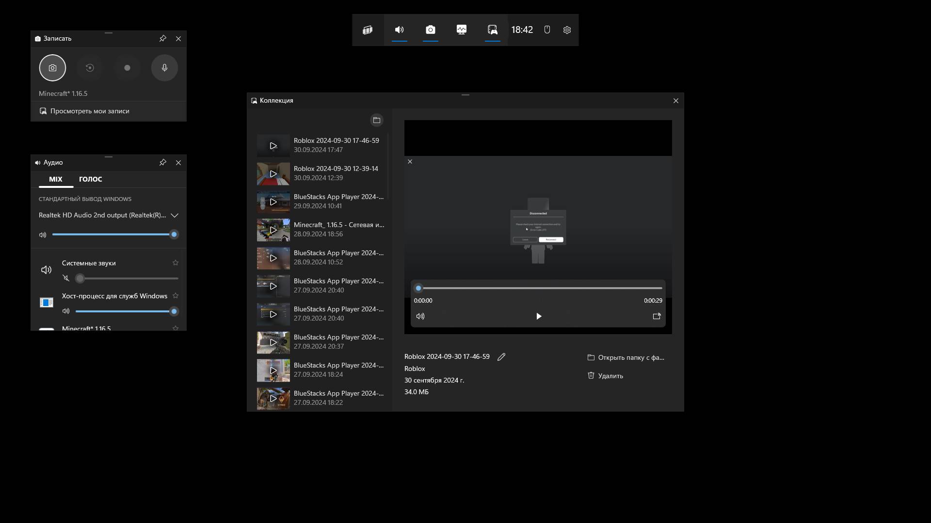The image size is (931, 523).
Task: Mute Хост-процесс для служб Windows
Action: tap(66, 311)
